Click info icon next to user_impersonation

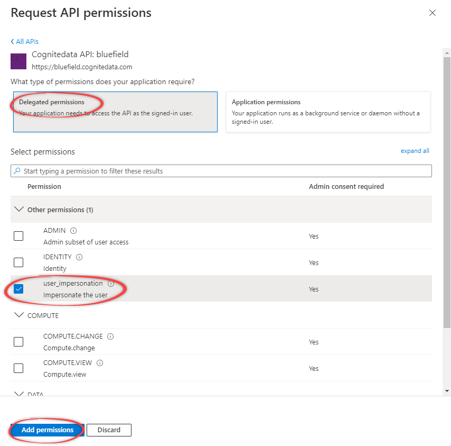click(x=110, y=284)
